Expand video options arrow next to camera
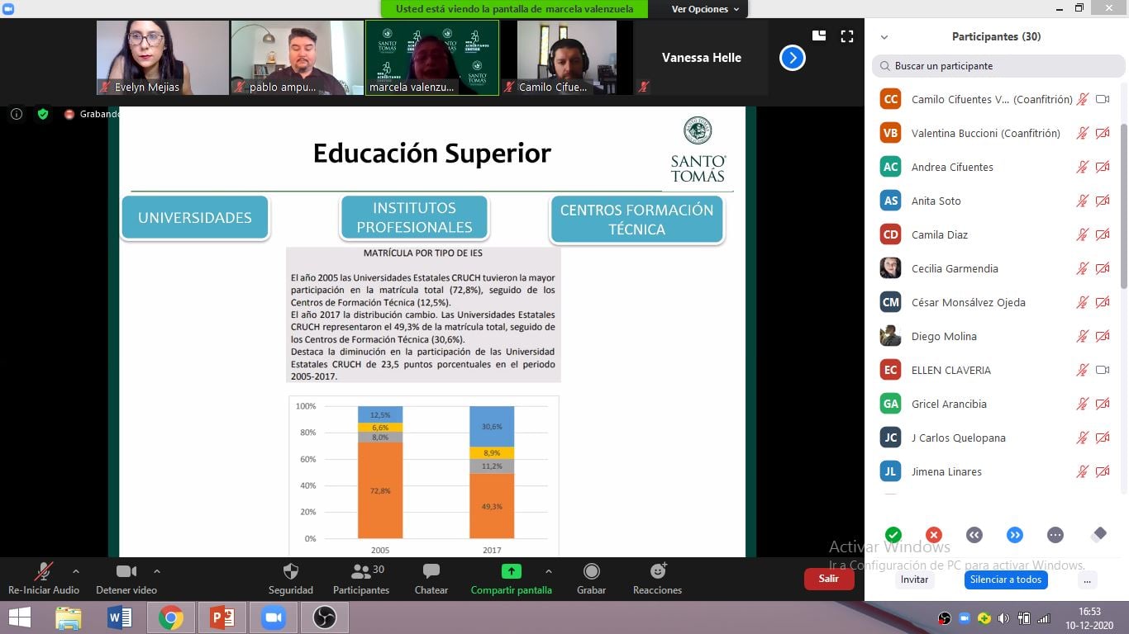Viewport: 1129px width, 634px height. click(157, 571)
